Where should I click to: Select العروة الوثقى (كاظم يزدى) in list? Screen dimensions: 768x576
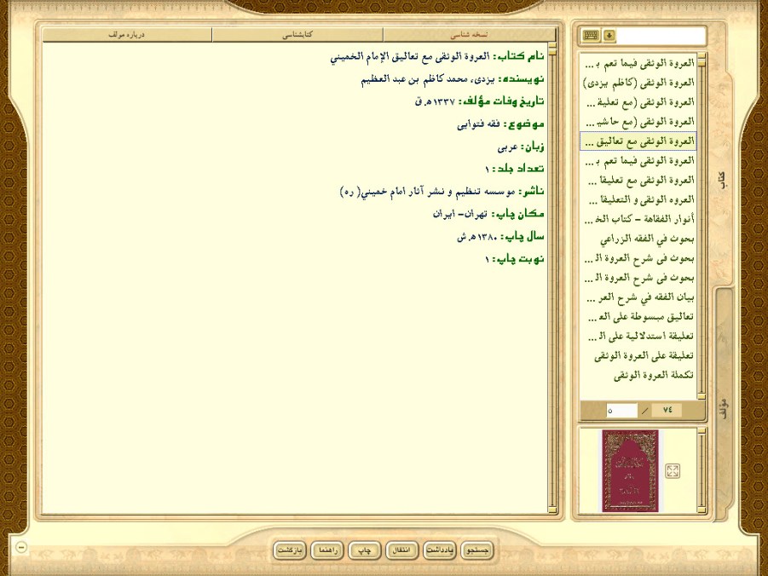click(638, 83)
